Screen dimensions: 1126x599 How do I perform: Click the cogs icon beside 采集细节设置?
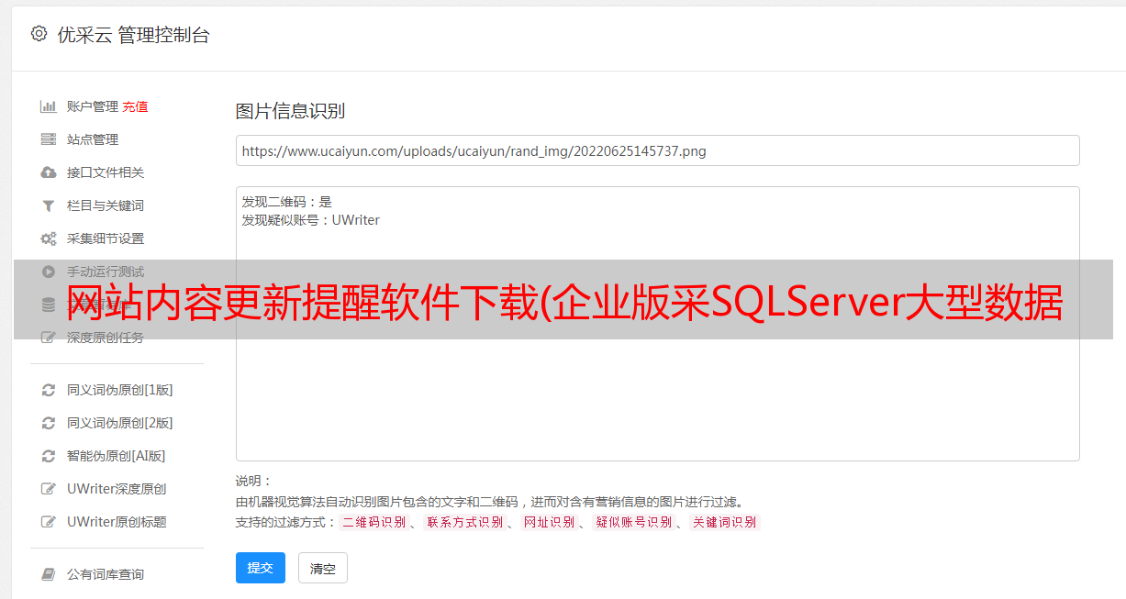[49, 238]
